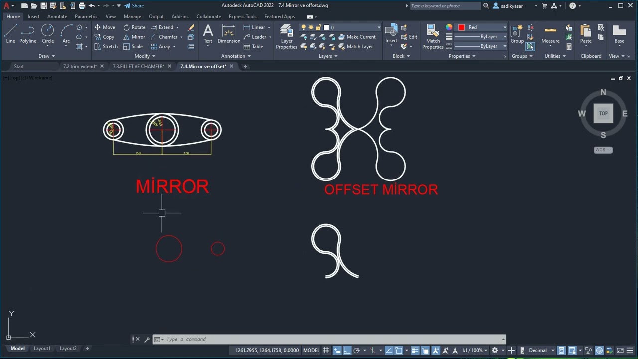This screenshot has height=359, width=638.
Task: Click Match Layer button
Action: 355,46
